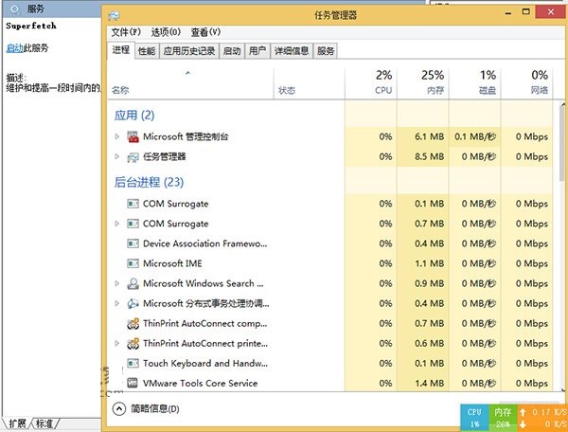Switch to the 详细信息 tab
The width and height of the screenshot is (568, 432).
pyautogui.click(x=292, y=51)
